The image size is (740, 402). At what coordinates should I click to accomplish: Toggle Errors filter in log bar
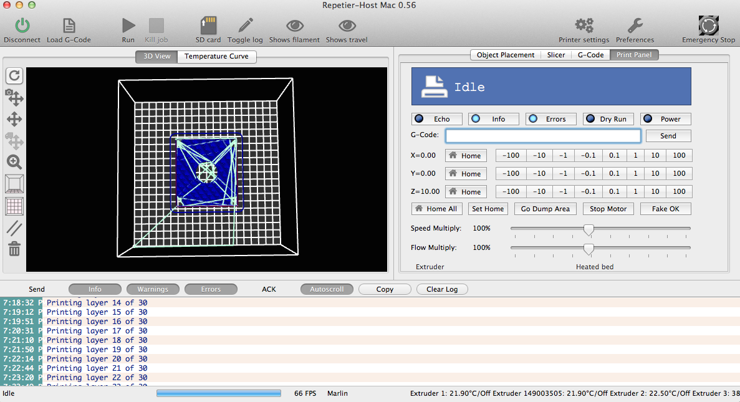[x=211, y=289]
